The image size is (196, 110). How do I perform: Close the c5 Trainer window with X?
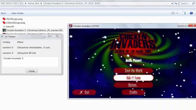tap(57, 36)
